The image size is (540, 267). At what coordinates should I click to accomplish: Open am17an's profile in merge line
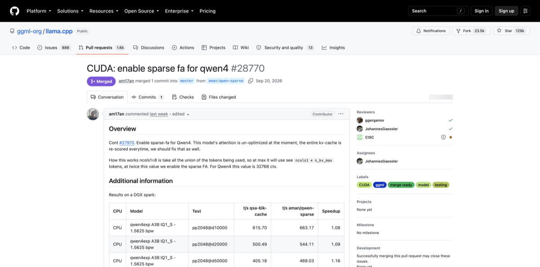tap(126, 81)
